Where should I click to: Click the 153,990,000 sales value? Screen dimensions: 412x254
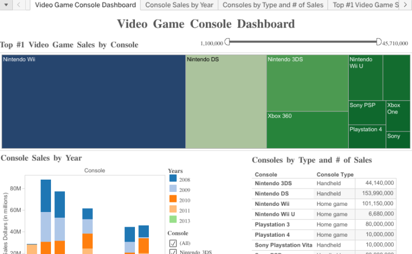click(x=378, y=193)
